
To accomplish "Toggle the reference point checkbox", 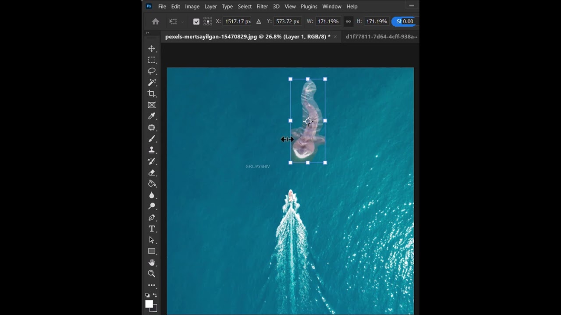I will (x=196, y=21).
